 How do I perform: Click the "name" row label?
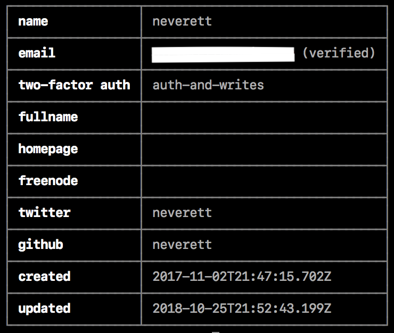[33, 21]
